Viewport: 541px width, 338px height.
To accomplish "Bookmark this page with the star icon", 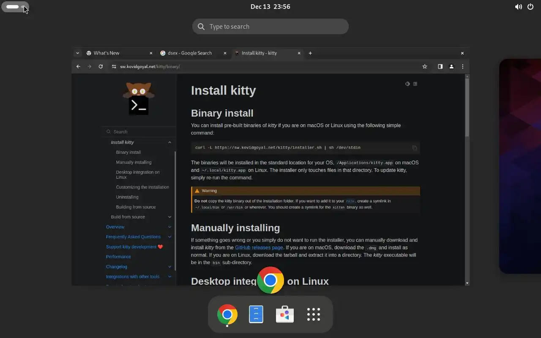I will coord(425,66).
